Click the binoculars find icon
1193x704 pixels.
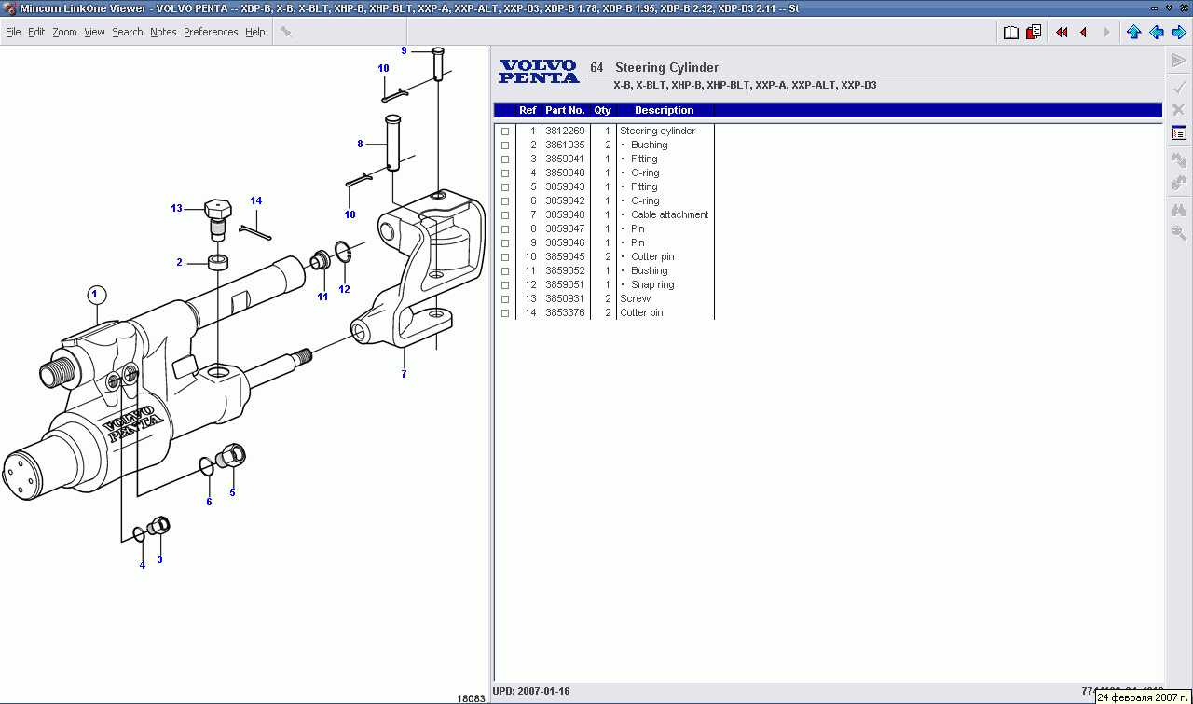(x=1178, y=210)
